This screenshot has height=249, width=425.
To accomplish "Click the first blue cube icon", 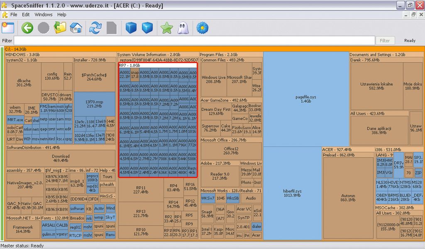I will coord(131,28).
